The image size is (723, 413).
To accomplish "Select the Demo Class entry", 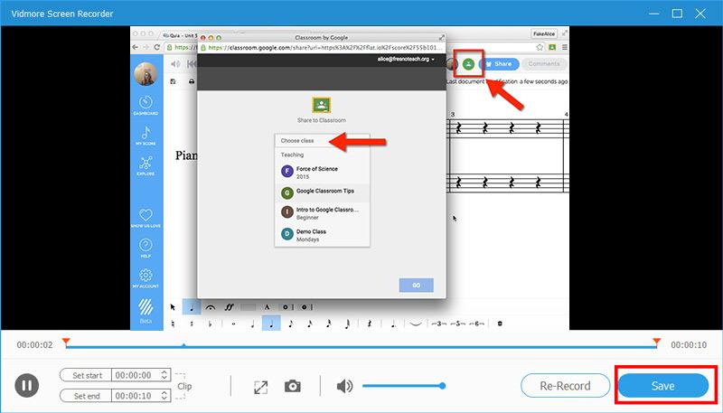I will (322, 235).
